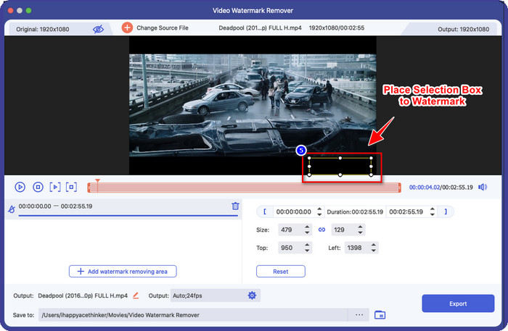Decrease the height value 129 stepper down
This screenshot has height=331, width=508.
coord(360,232)
